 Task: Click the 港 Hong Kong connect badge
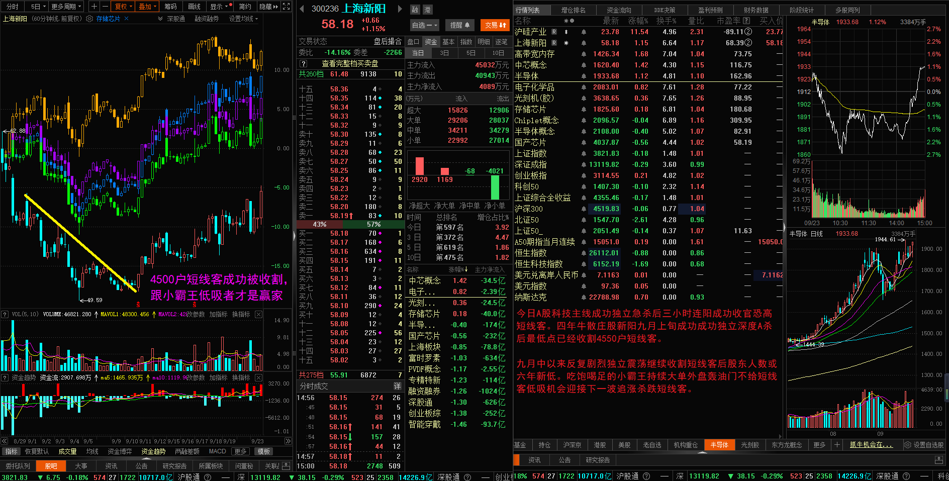coord(427,10)
